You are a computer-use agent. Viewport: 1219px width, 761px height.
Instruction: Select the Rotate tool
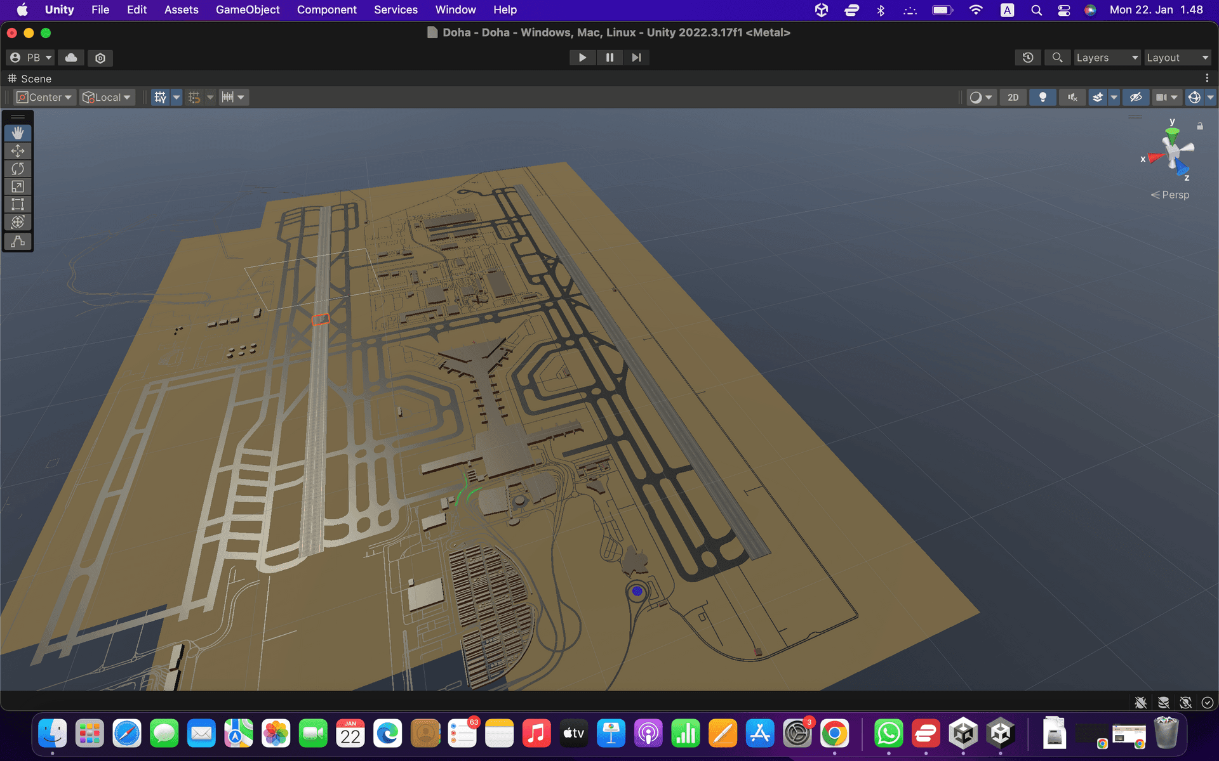click(18, 168)
